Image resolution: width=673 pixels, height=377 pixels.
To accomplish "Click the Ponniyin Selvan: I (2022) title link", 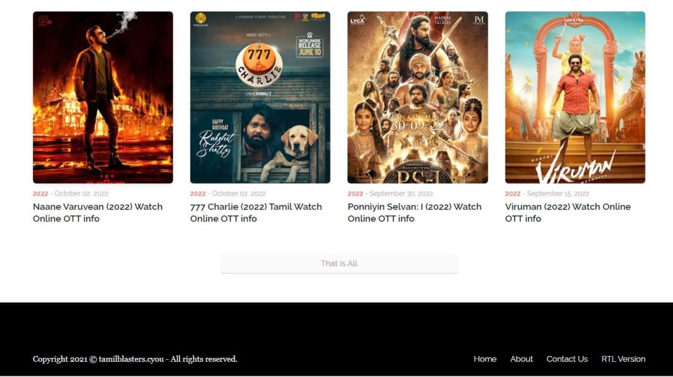I will [x=415, y=213].
